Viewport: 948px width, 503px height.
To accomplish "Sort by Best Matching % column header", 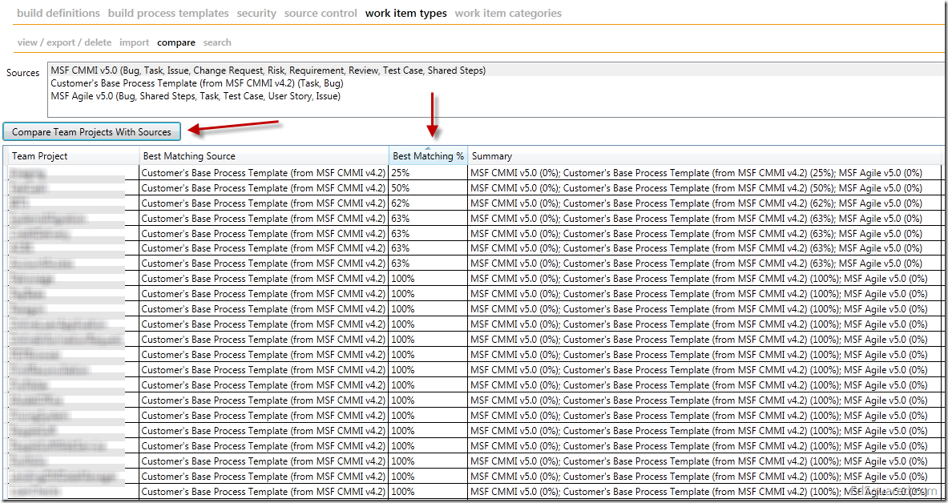I will pyautogui.click(x=428, y=156).
